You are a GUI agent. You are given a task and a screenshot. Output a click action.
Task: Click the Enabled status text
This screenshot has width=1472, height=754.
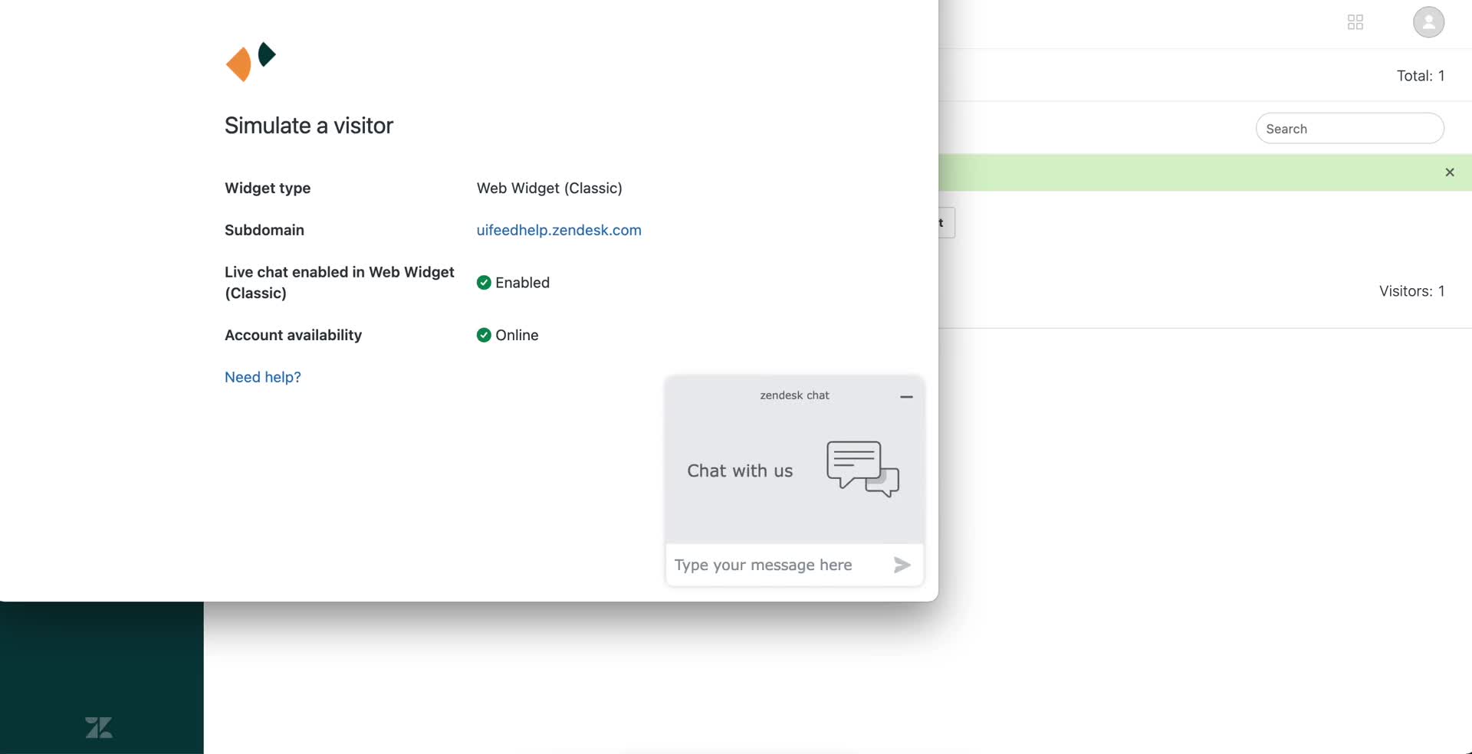tap(522, 283)
